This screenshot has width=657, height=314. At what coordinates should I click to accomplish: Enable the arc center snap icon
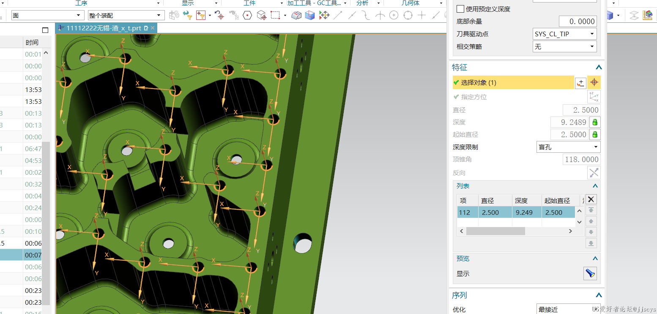point(394,16)
